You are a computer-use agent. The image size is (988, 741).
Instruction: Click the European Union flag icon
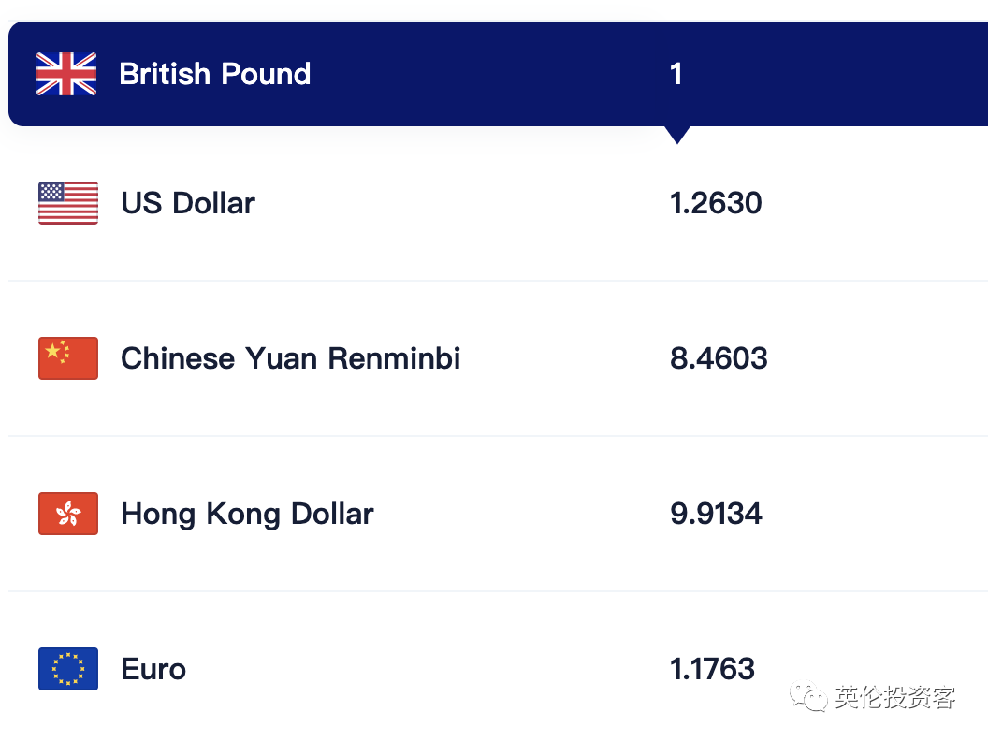pyautogui.click(x=68, y=669)
